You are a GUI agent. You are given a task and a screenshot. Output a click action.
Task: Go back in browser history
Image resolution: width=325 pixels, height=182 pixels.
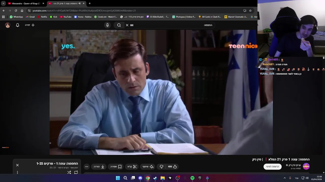pos(4,11)
